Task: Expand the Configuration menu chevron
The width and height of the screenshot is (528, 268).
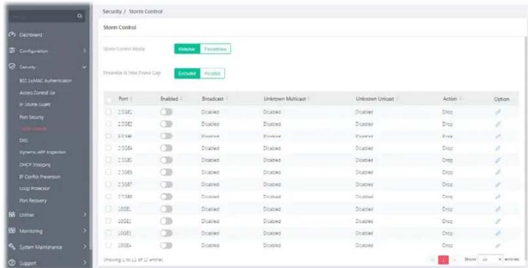Action: coord(85,52)
